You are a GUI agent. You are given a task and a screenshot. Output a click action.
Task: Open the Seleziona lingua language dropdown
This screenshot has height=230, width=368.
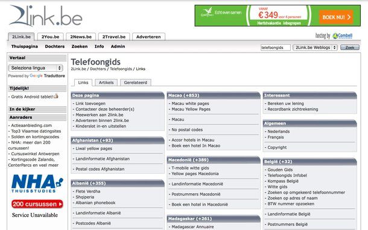click(36, 68)
